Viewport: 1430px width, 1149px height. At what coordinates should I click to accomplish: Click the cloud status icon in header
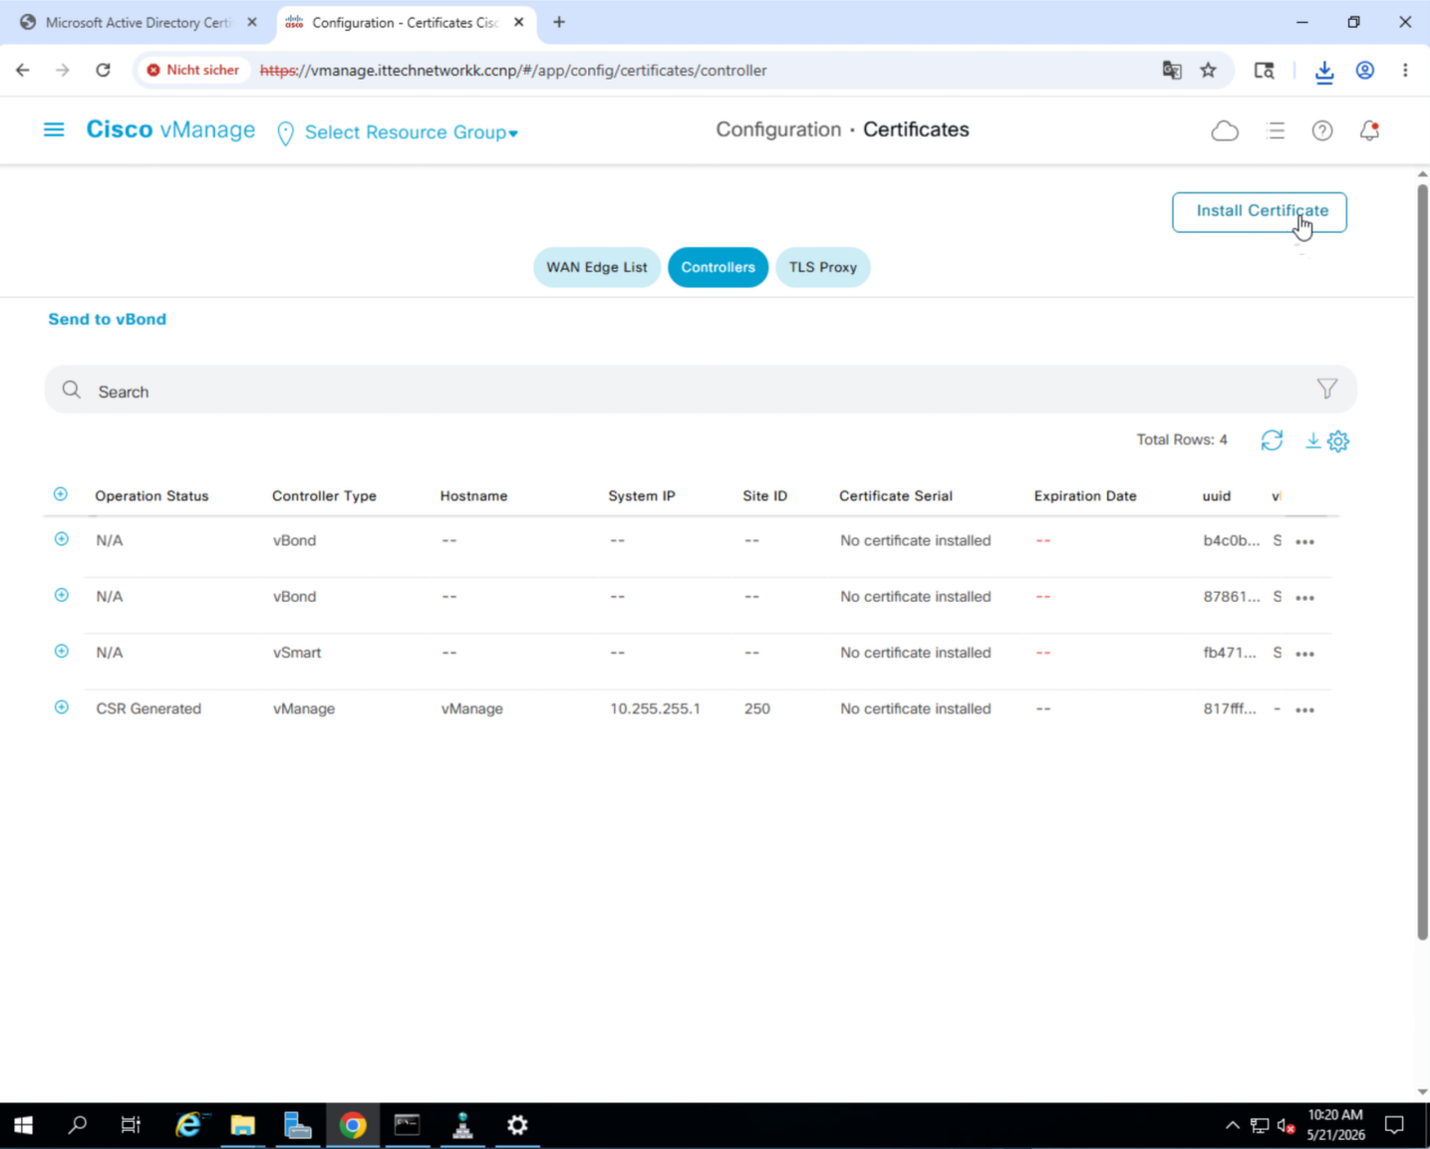click(1225, 131)
